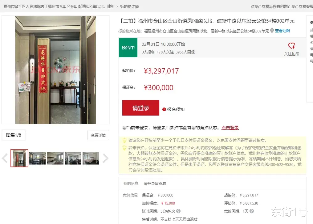Click the heart icon to follow auction item

coord(292,46)
